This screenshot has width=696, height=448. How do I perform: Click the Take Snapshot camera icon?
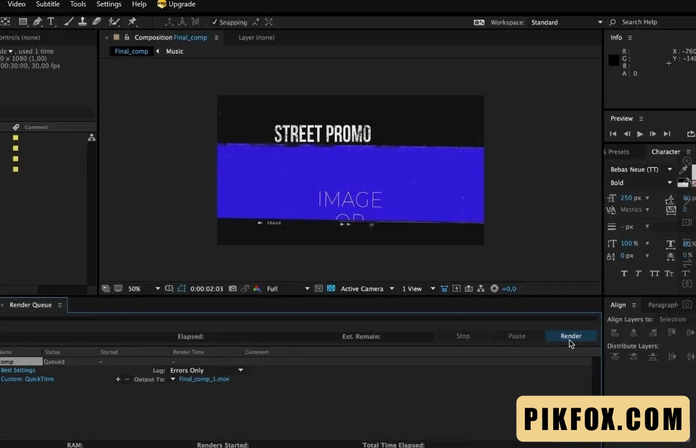[x=232, y=288]
